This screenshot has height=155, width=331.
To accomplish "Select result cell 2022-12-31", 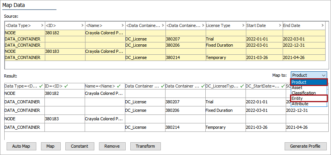I will click(306, 110).
